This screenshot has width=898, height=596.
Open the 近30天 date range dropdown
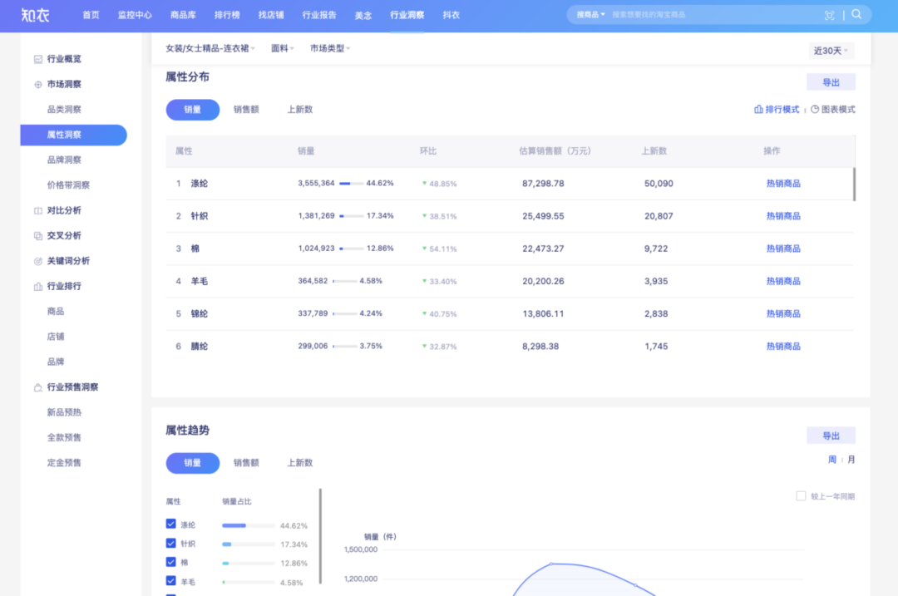831,51
